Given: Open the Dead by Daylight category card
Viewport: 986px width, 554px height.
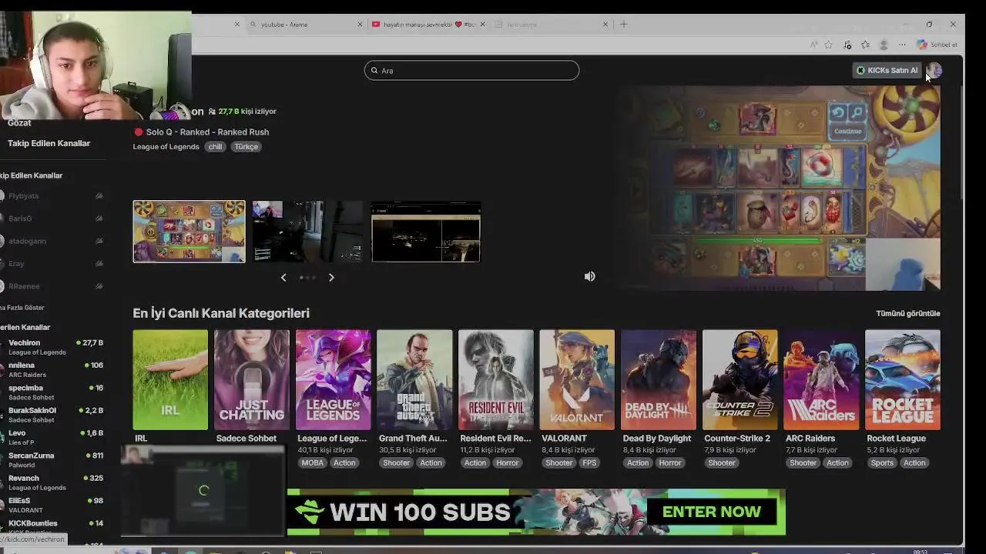Looking at the screenshot, I should (659, 379).
